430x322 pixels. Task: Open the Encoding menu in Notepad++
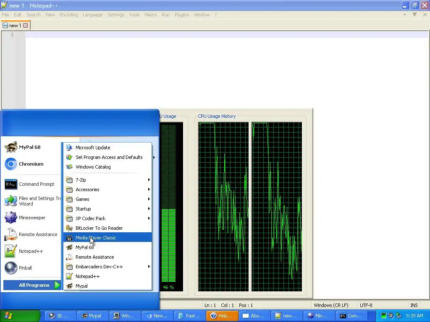click(x=69, y=15)
